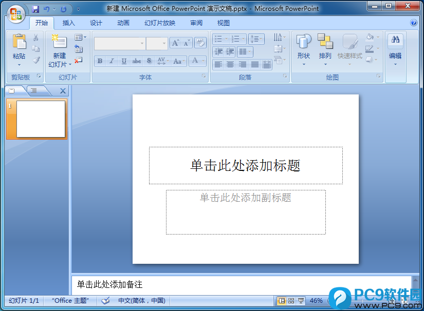Toggle strikethrough formatting
The image size is (424, 311).
(x=137, y=61)
